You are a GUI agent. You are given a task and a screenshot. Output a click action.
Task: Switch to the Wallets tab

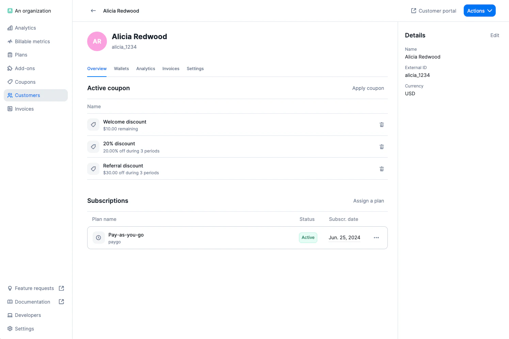click(121, 69)
